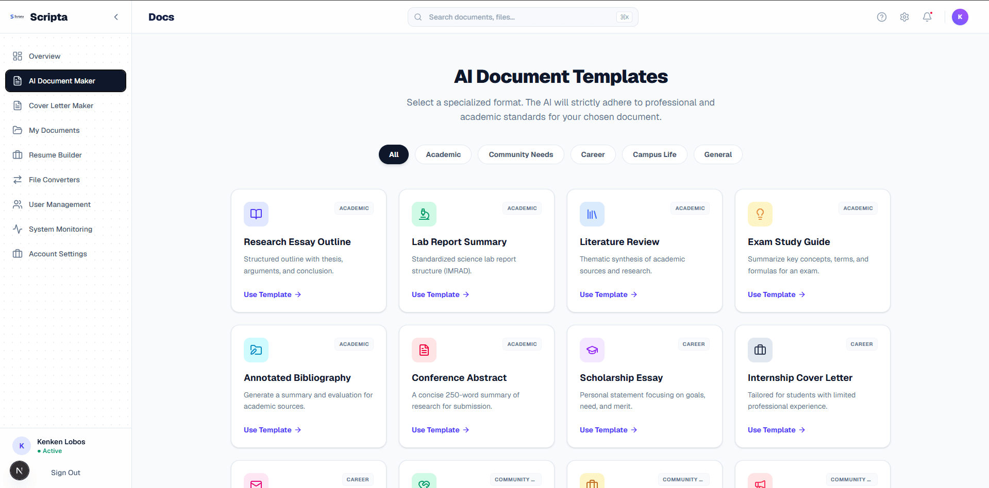Click the Cover Letter Maker icon
989x488 pixels.
pyautogui.click(x=18, y=106)
